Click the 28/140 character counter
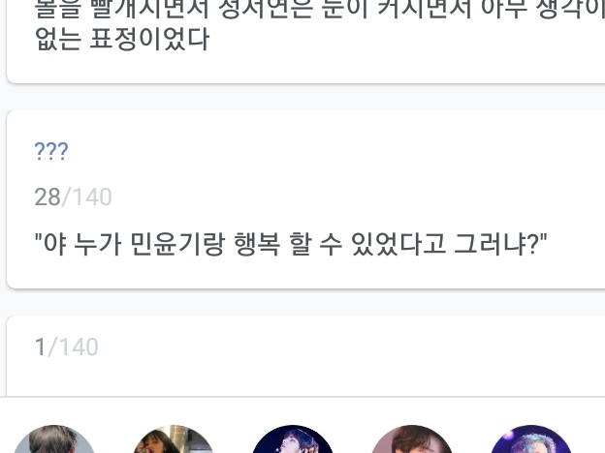605x453 pixels. (73, 196)
